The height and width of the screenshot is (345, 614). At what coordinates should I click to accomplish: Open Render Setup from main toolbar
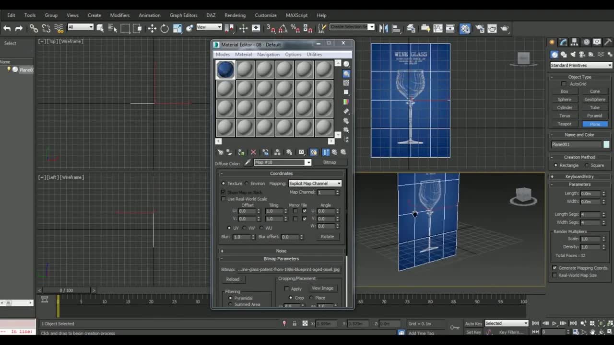(x=480, y=28)
